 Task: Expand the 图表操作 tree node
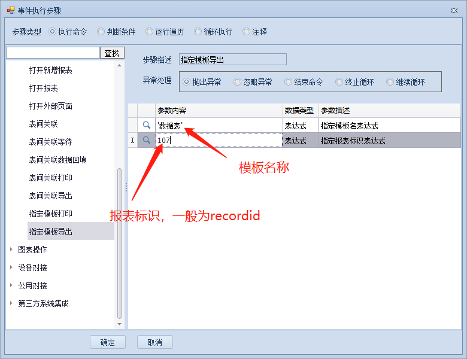(x=11, y=250)
